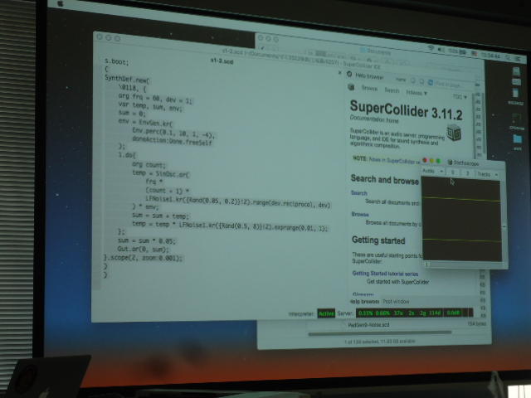Select the s1-2.scd editor tab
The image size is (531, 398).
point(222,61)
